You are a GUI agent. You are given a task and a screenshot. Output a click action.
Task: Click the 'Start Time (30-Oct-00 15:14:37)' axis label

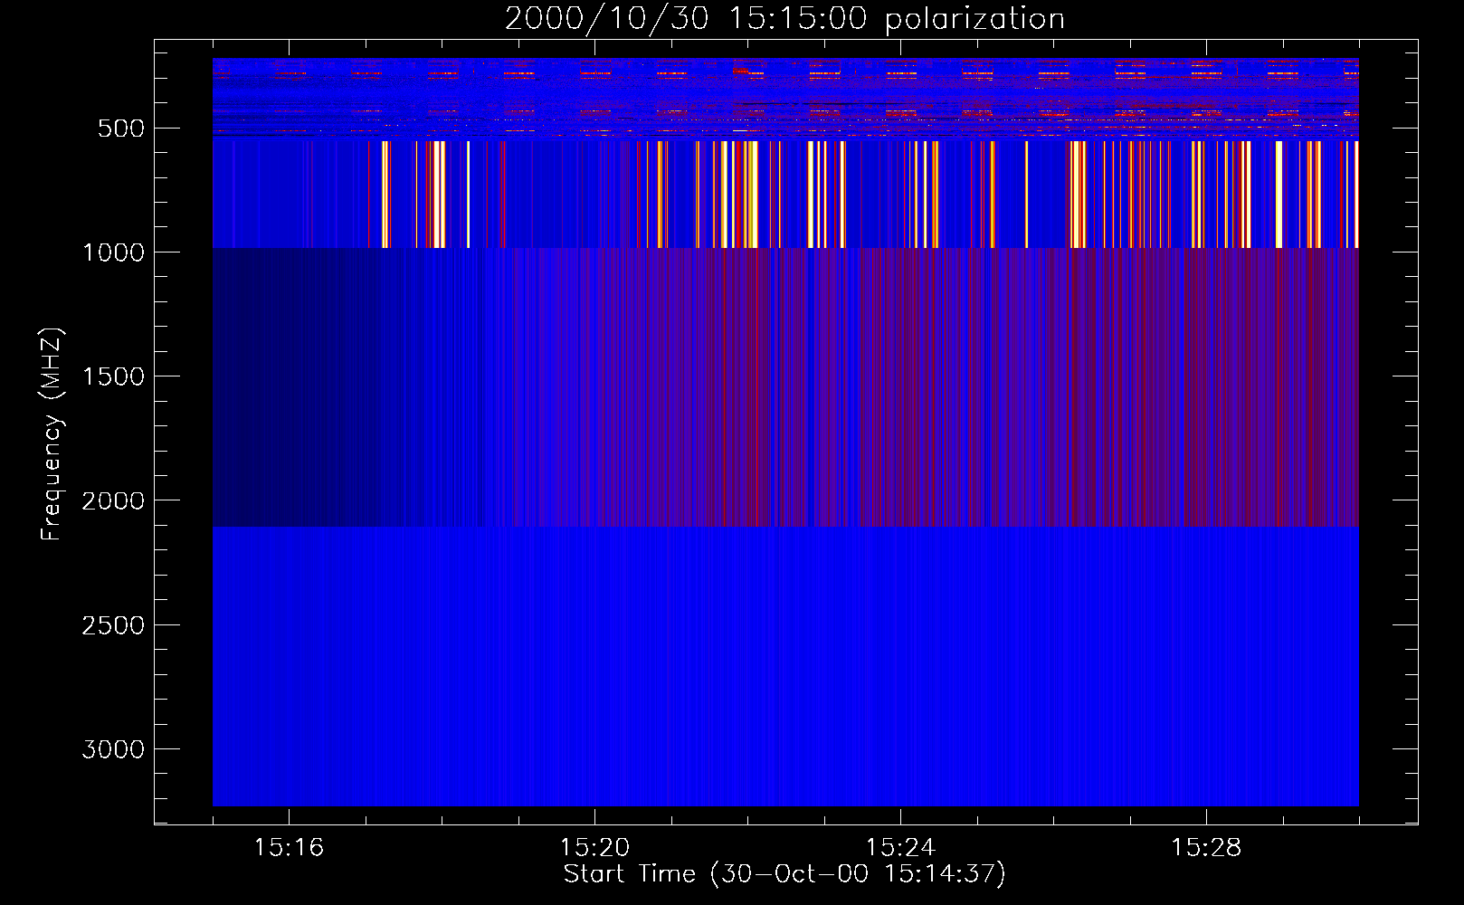(784, 874)
